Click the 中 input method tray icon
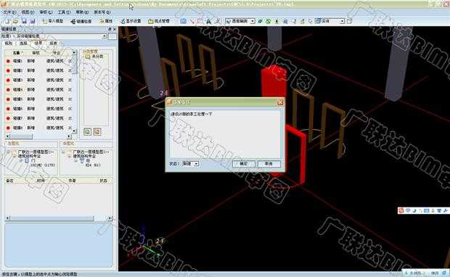450x277 pixels. [x=408, y=211]
